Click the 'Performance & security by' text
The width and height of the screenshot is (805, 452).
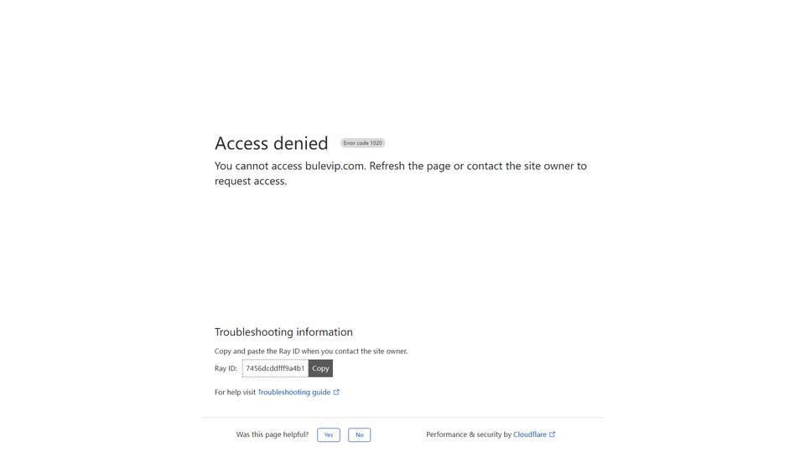point(469,434)
